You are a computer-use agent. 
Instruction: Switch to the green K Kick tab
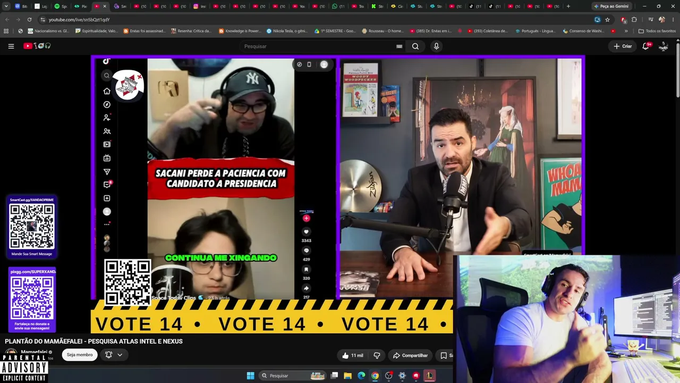377,6
